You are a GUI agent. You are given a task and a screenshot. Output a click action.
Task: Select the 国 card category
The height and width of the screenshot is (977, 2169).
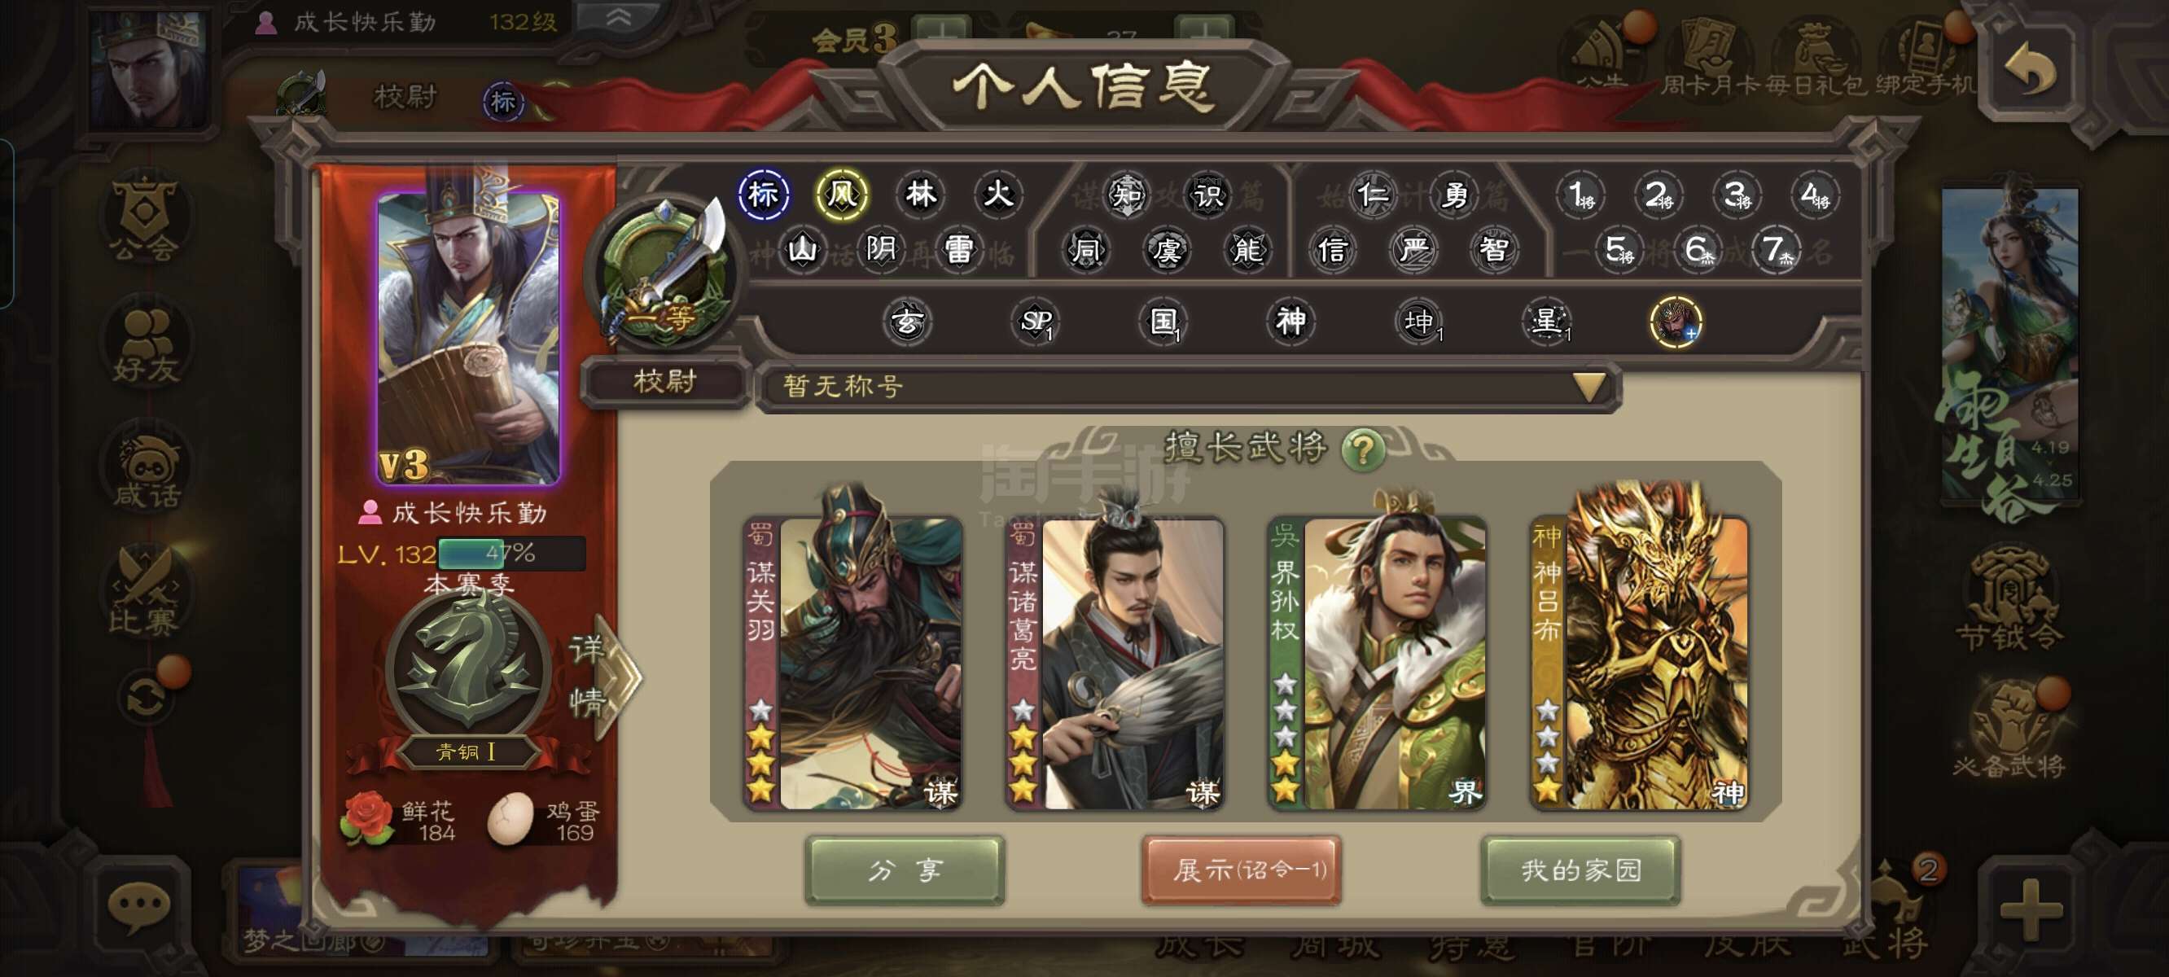coord(1163,322)
